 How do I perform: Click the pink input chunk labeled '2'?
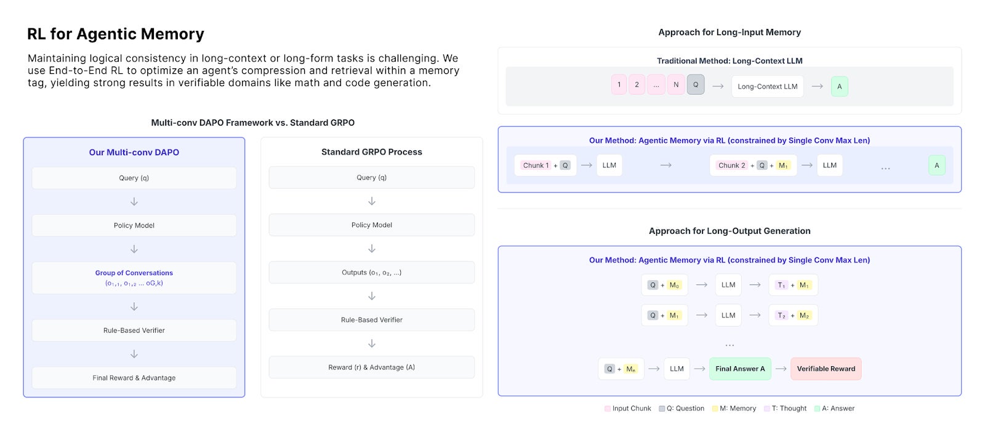[637, 85]
